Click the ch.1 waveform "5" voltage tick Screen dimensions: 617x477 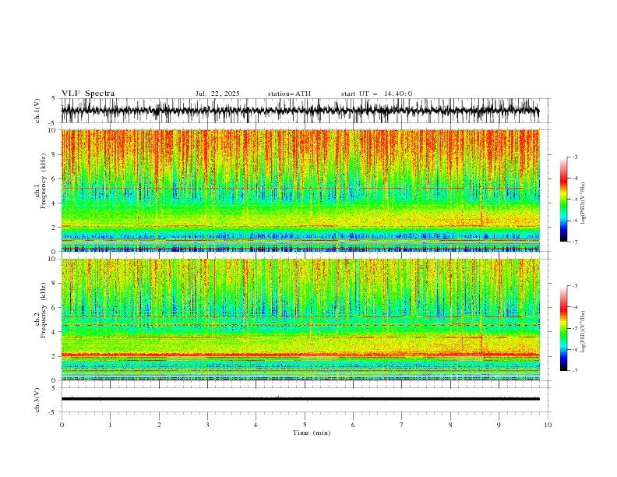pos(54,98)
